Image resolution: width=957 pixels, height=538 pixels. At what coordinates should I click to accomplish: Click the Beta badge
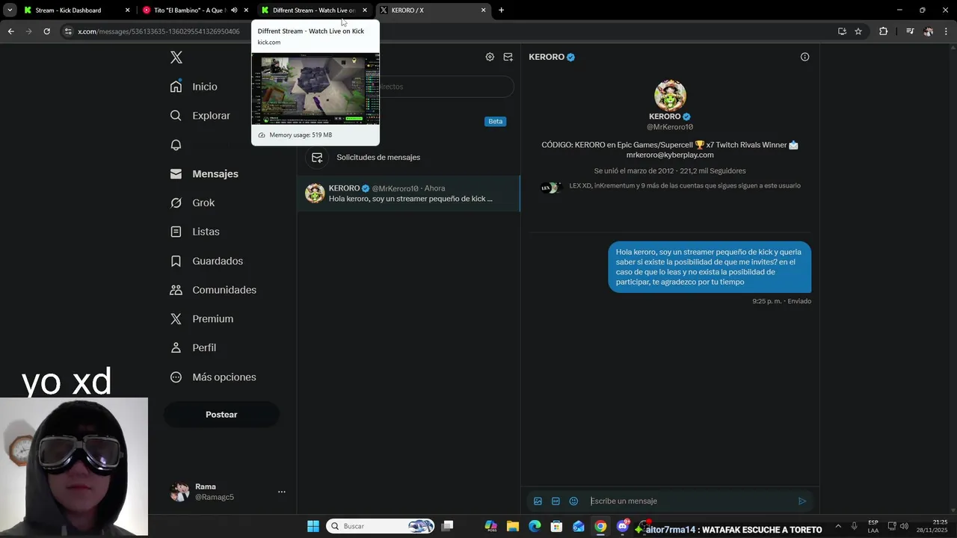pyautogui.click(x=495, y=121)
